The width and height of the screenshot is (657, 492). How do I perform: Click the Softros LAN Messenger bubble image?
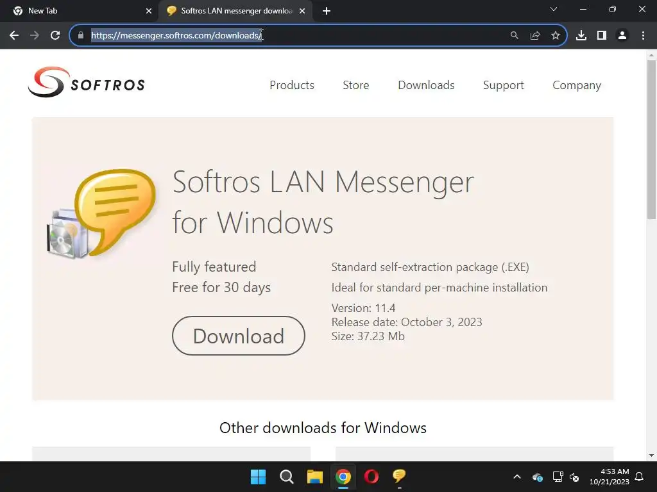point(102,213)
